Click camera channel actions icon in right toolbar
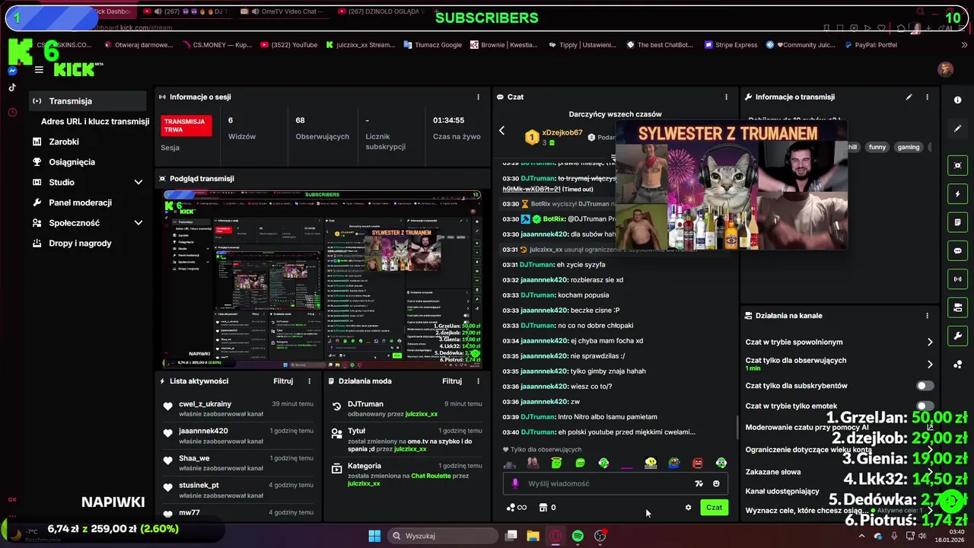The width and height of the screenshot is (974, 548). click(x=957, y=307)
